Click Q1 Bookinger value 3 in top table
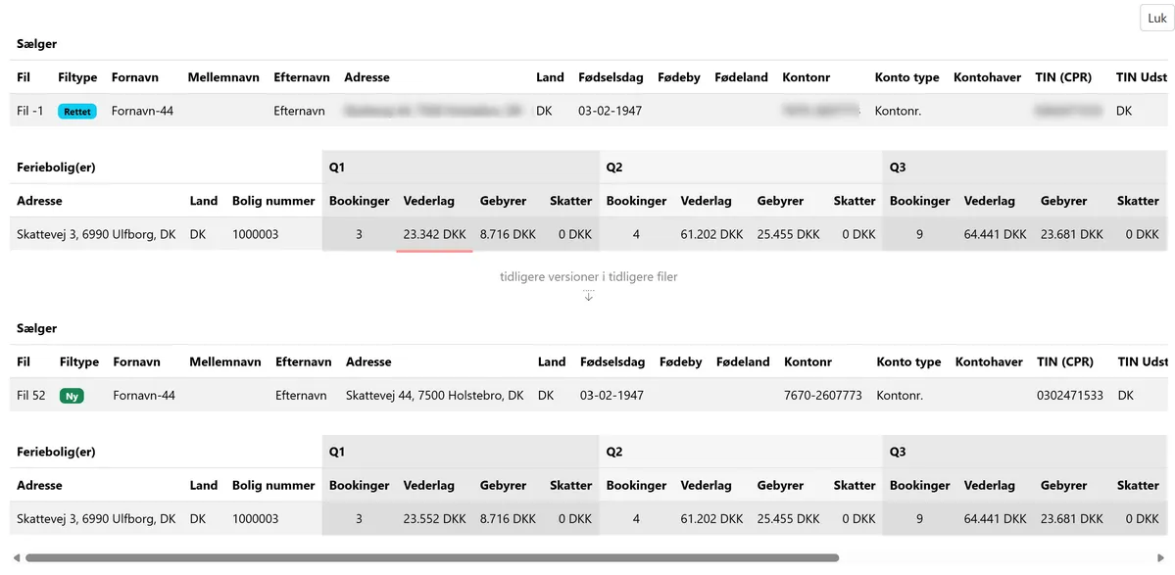1175x575 pixels. point(359,234)
